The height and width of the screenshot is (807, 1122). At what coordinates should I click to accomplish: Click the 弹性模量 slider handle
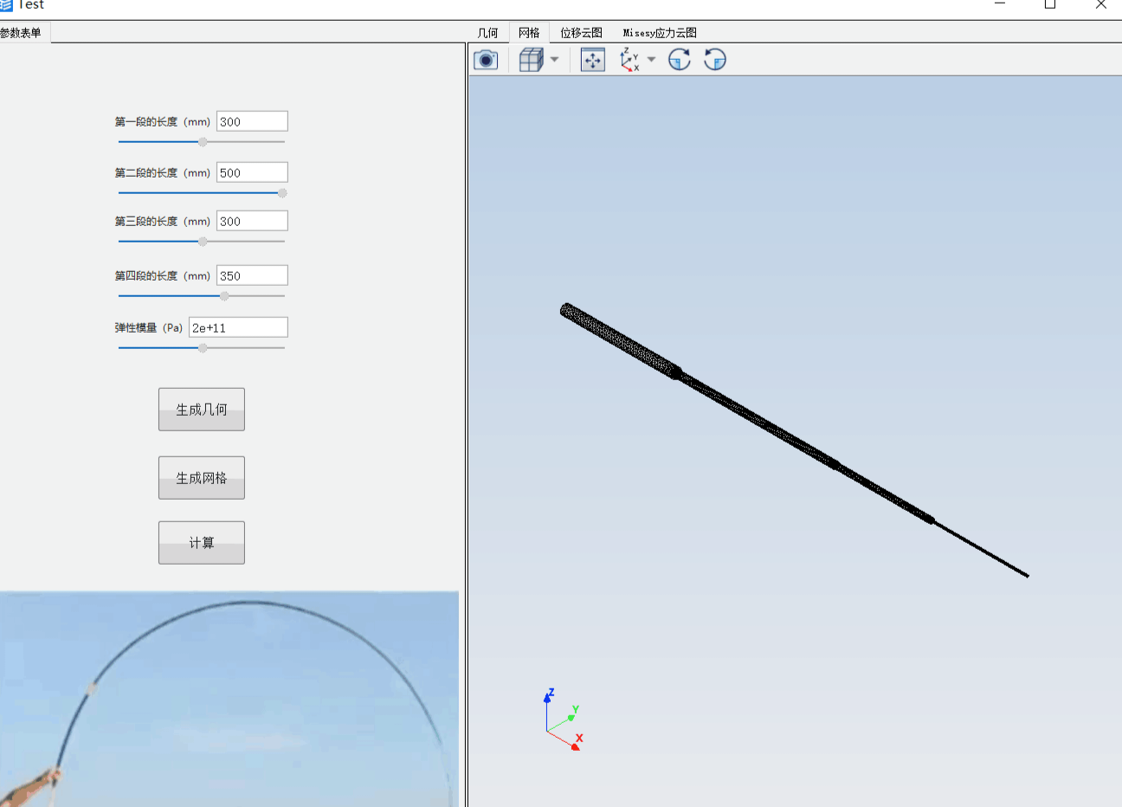pos(203,348)
